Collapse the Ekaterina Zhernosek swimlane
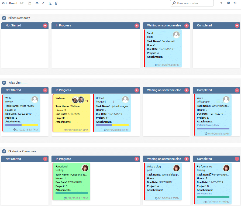The height and width of the screenshot is (206, 241). (4, 151)
